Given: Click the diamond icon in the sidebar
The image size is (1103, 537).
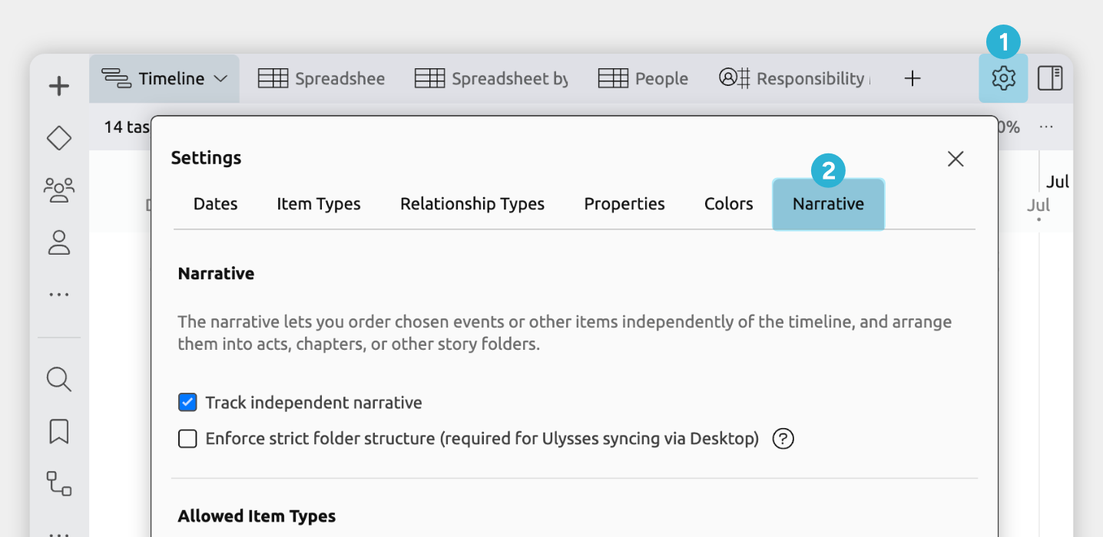Looking at the screenshot, I should click(59, 138).
